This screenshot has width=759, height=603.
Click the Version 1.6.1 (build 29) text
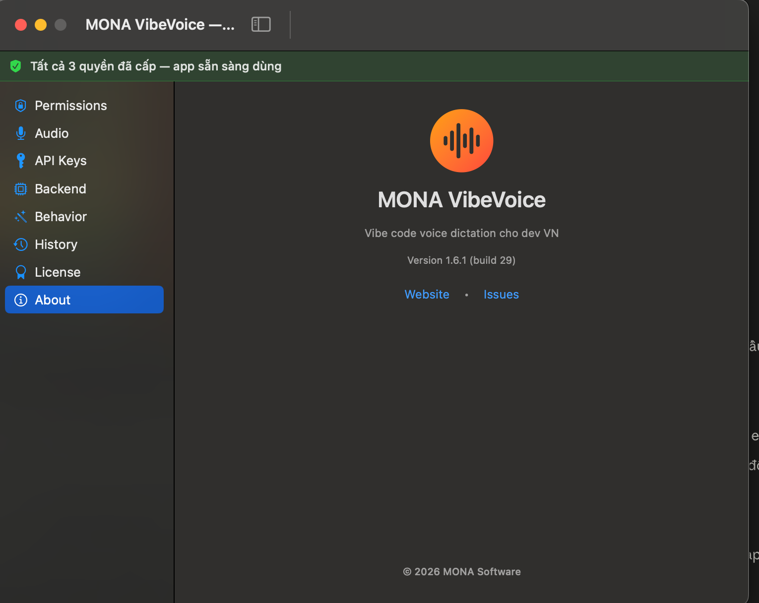[x=461, y=260]
